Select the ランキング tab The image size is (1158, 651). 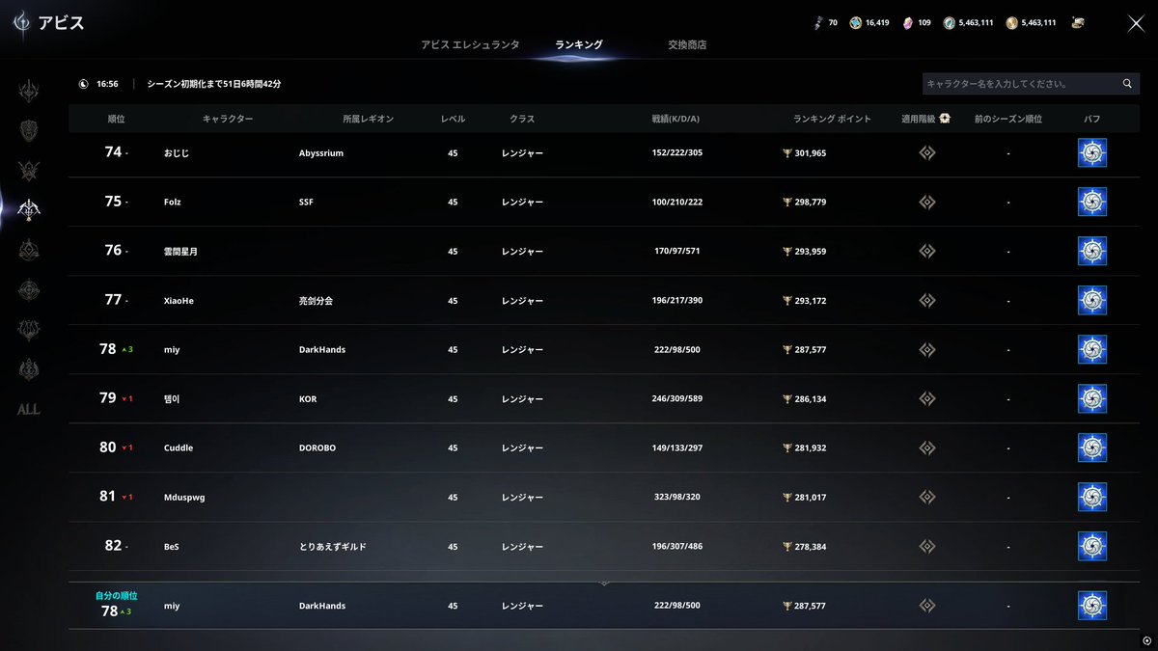[579, 44]
